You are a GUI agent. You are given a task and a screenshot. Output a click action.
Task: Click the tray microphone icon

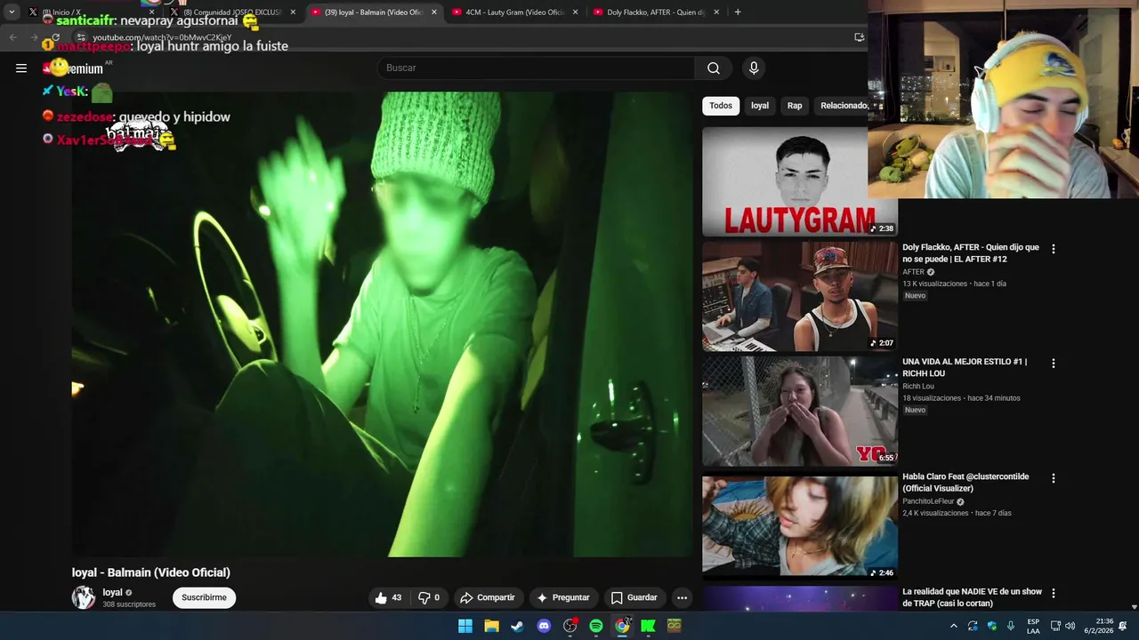(1011, 626)
